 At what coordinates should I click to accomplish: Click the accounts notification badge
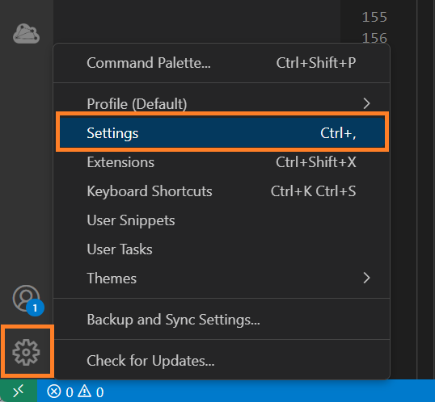point(35,308)
